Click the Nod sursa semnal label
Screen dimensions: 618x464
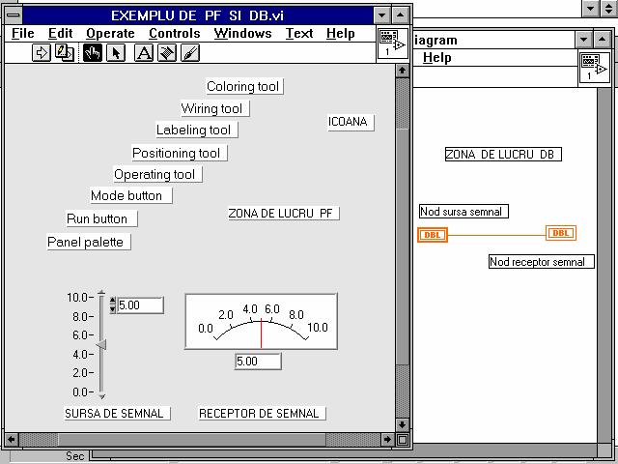[463, 212]
